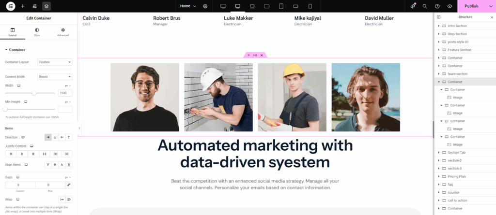Viewport: 496px width, 215px height.
Task: Switch to the Advanced tab
Action: [x=63, y=32]
